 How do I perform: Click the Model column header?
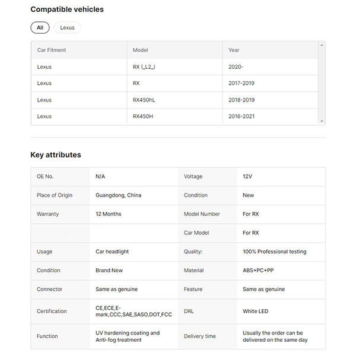click(x=141, y=50)
